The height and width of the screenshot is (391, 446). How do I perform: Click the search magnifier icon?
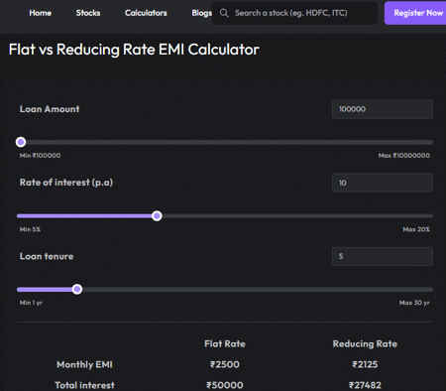224,13
